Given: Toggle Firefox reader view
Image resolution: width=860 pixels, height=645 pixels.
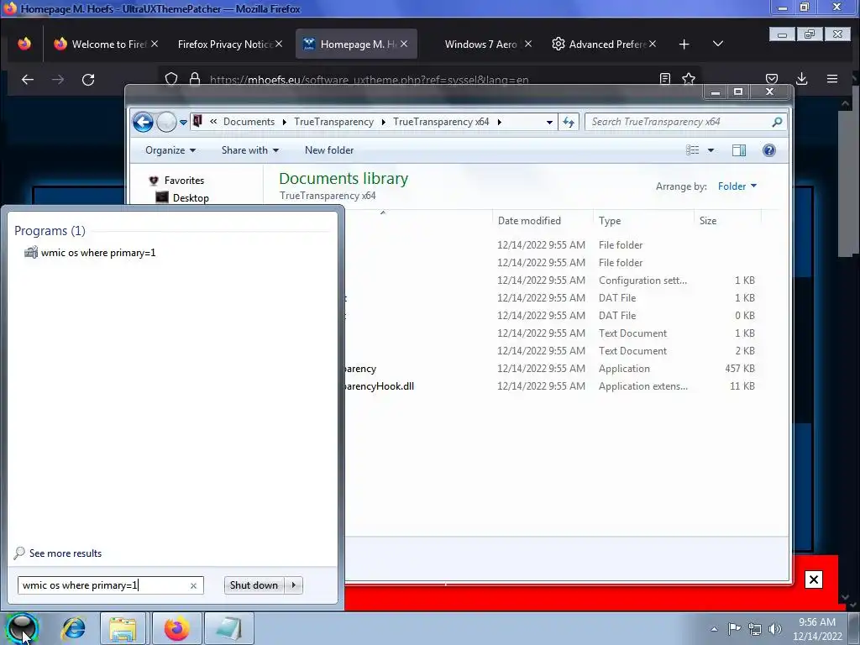Looking at the screenshot, I should click(x=665, y=79).
